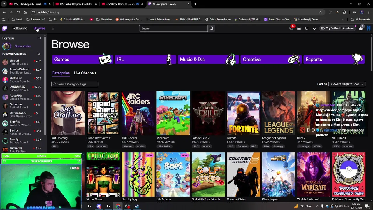Open the Chrome three-dot menu

pyautogui.click(x=369, y=12)
